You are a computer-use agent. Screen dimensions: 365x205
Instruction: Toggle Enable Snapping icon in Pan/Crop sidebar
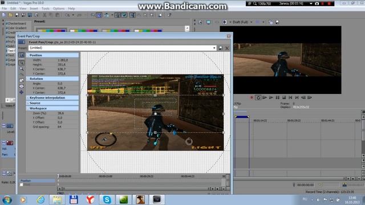pyautogui.click(x=22, y=75)
